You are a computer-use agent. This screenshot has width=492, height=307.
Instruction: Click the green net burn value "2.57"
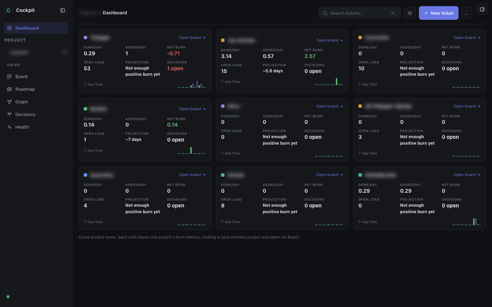(x=310, y=56)
